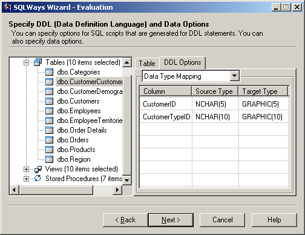Screen dimensions: 305x235
Task: Click the dbo.CustomerDemogra table icon
Action: (x=49, y=91)
